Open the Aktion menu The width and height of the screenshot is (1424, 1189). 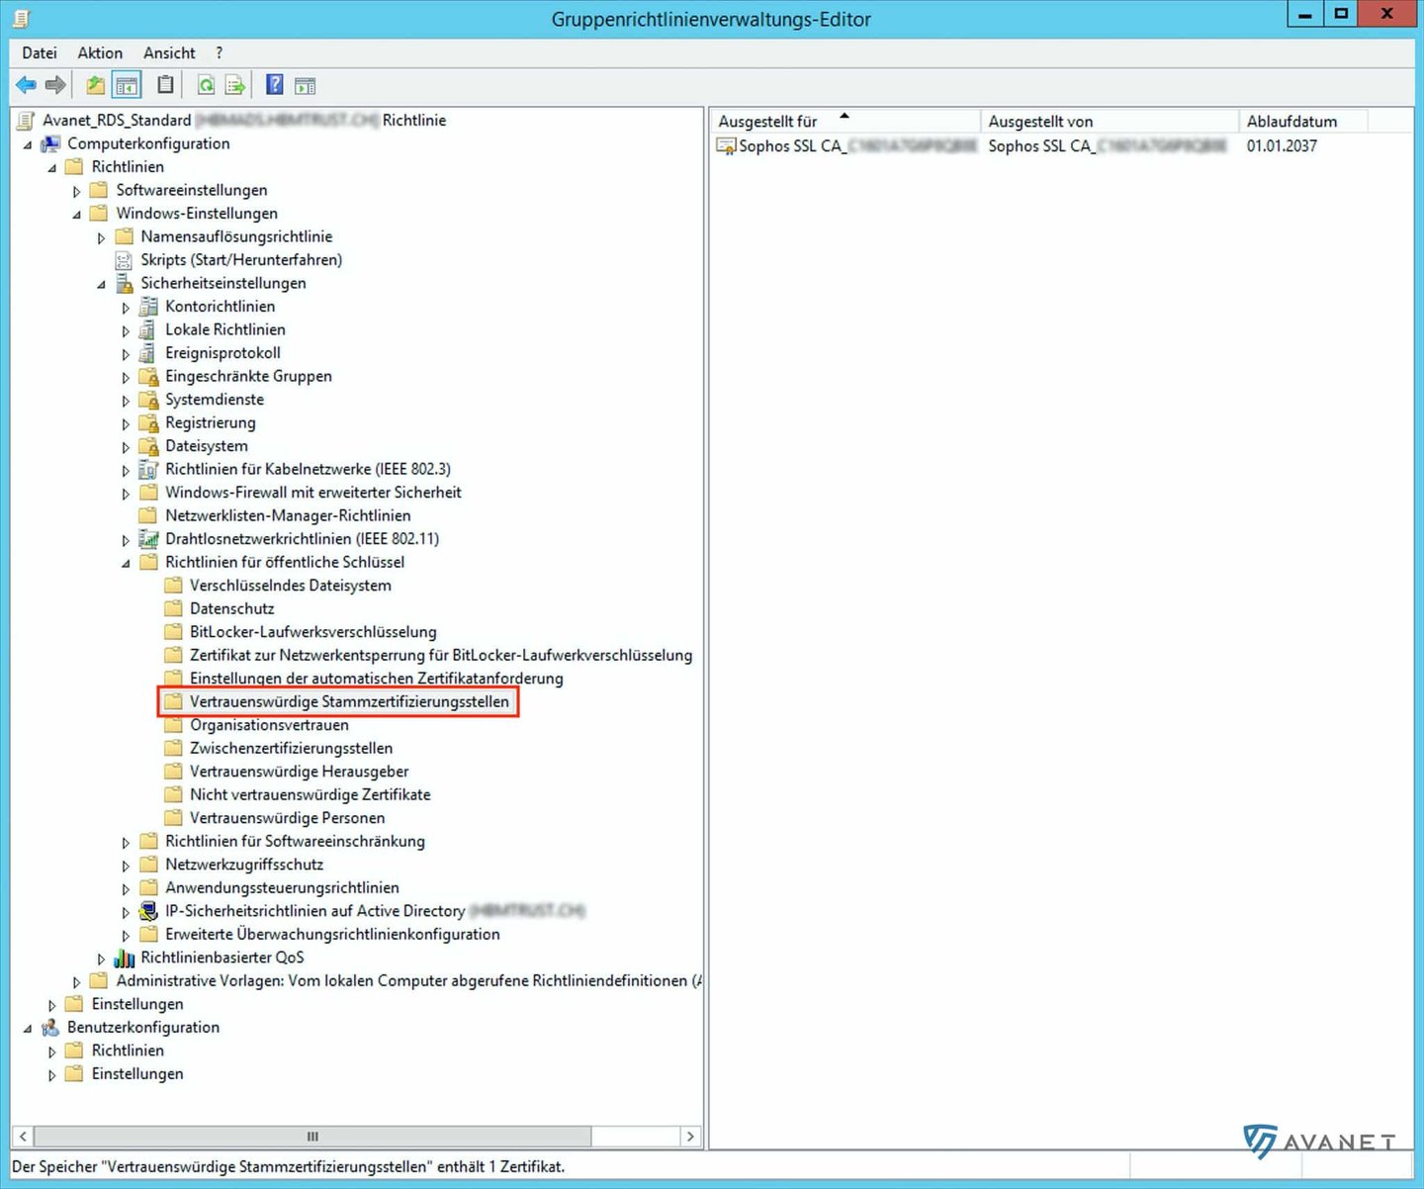pyautogui.click(x=100, y=52)
